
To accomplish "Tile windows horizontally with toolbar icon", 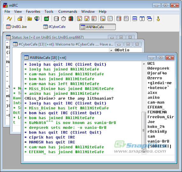I will (x=135, y=19).
